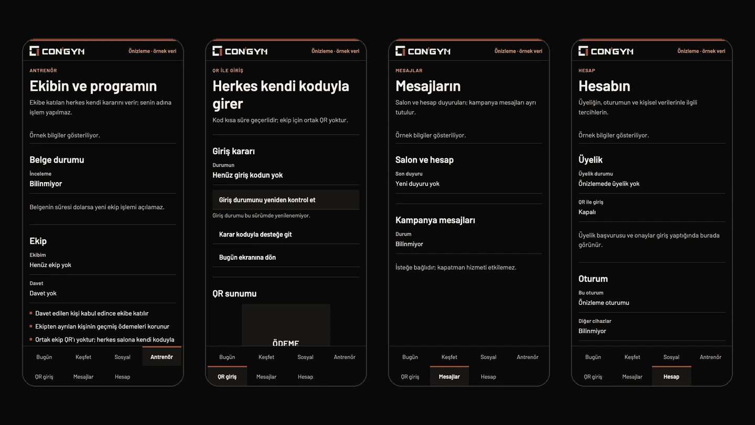Click the CON'GYM logo on Mesajlar screen
This screenshot has height=425, width=755.
[423, 51]
